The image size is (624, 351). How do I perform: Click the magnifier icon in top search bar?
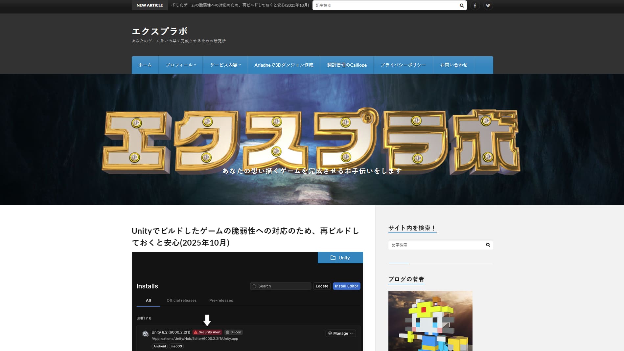[x=461, y=5]
